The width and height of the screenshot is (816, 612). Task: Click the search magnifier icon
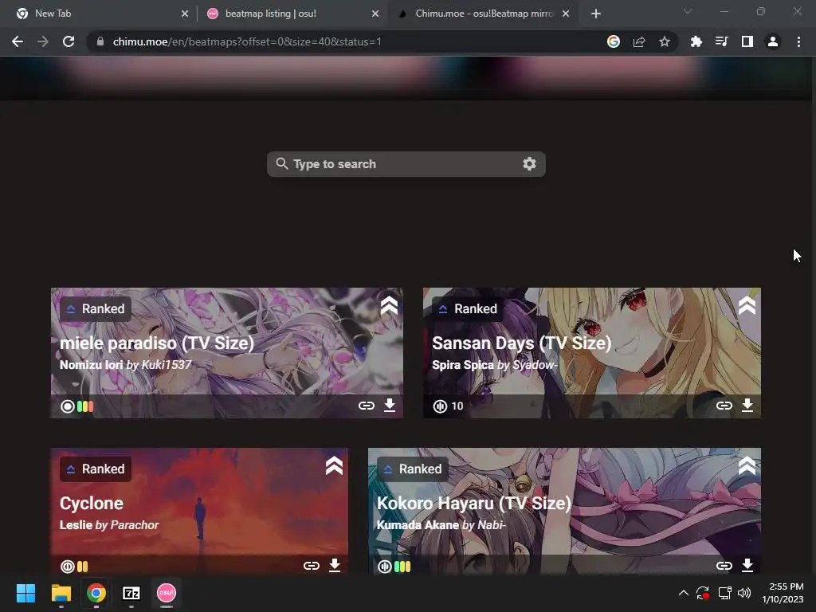tap(281, 164)
